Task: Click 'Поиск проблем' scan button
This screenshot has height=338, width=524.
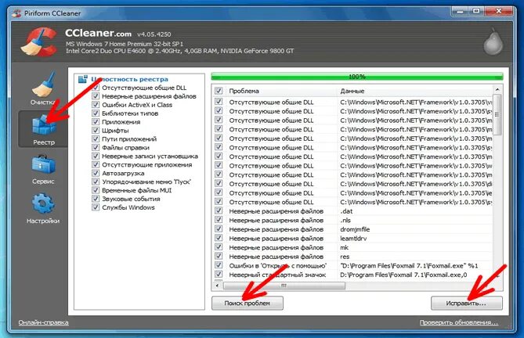Action: pyautogui.click(x=248, y=303)
